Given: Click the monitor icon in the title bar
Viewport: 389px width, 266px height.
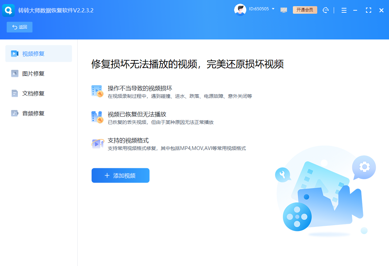Looking at the screenshot, I should [x=284, y=10].
